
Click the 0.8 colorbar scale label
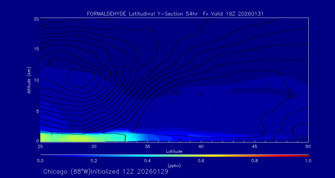click(x=255, y=161)
